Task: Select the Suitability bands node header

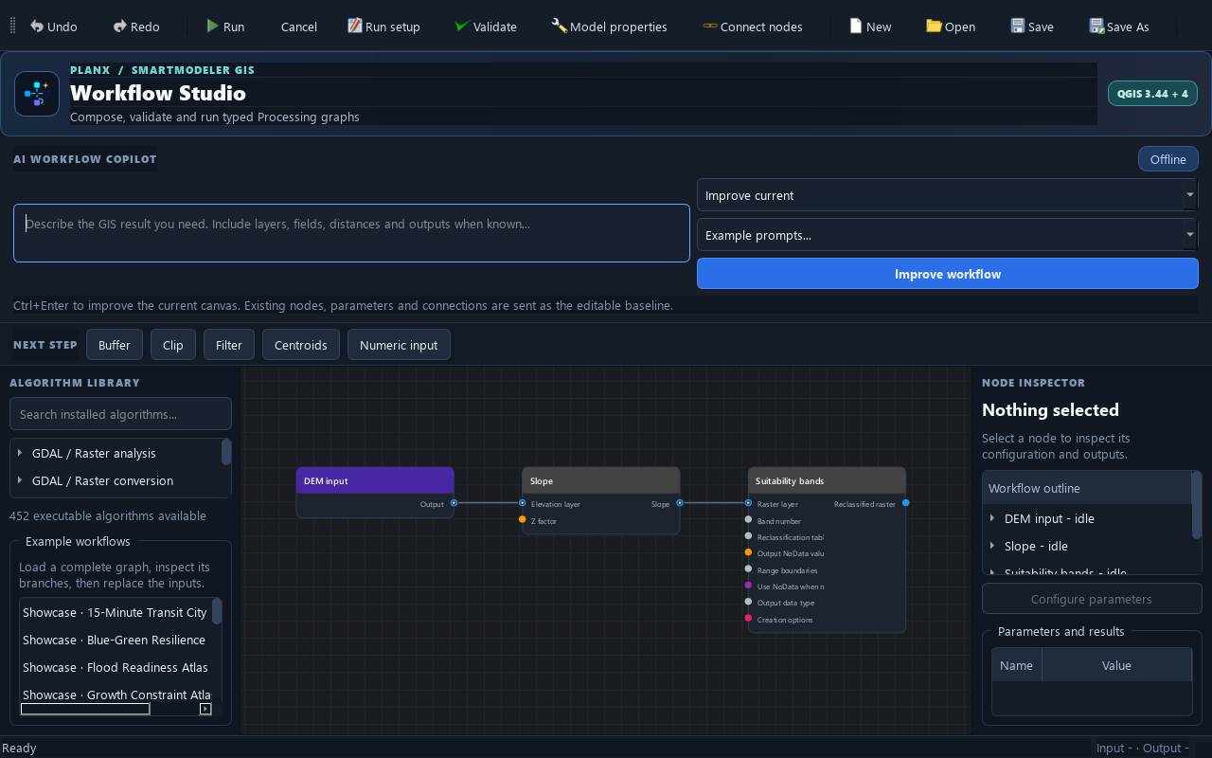Action: pyautogui.click(x=827, y=480)
